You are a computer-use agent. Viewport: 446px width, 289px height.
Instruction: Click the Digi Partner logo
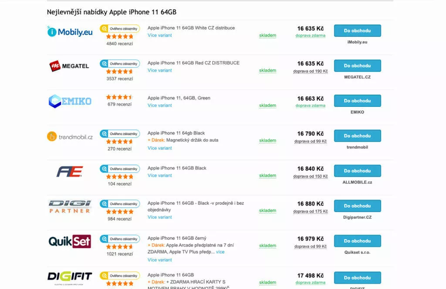coord(70,206)
